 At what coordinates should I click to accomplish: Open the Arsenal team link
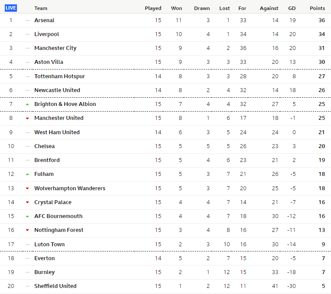pos(44,20)
